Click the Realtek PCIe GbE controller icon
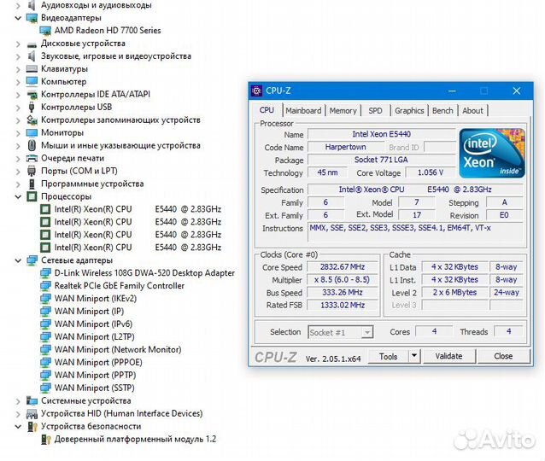 pyautogui.click(x=45, y=286)
